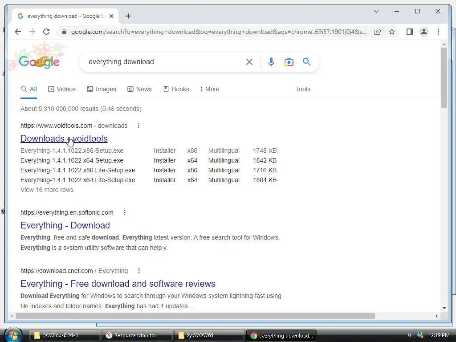
Task: Switch to Resource Monitor taskbar button
Action: tap(137, 335)
